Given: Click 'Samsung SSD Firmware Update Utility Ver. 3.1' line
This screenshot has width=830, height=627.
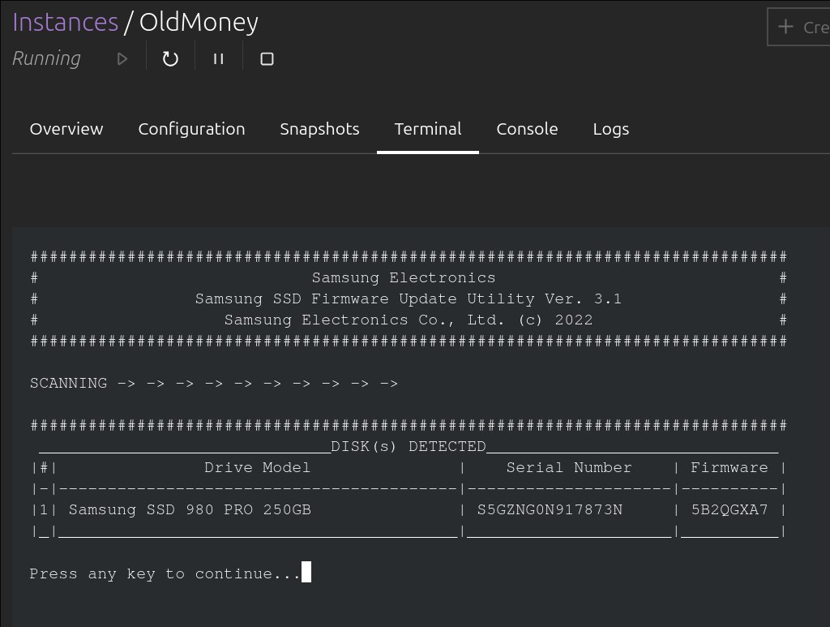Looking at the screenshot, I should pyautogui.click(x=409, y=298).
